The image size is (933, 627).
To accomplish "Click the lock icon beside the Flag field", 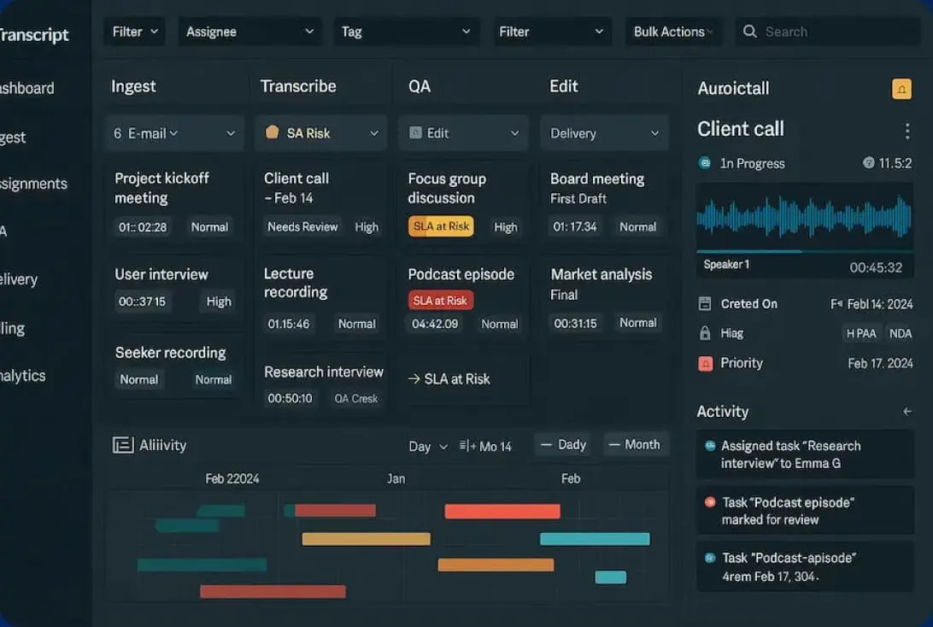I will pos(705,333).
